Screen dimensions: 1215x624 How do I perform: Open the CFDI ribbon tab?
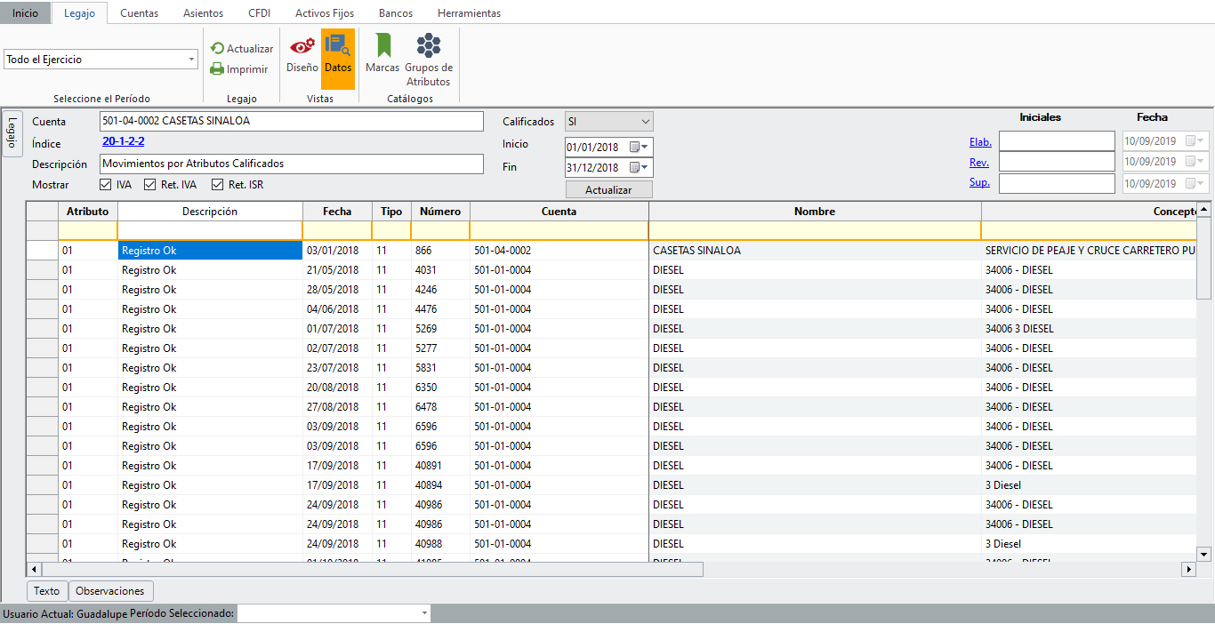(x=259, y=13)
